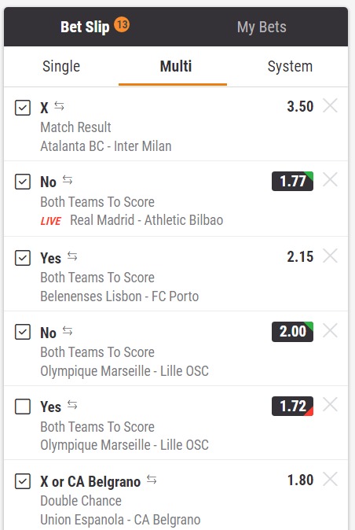Click swap arrows next to X selection
The image size is (355, 530).
[59, 106]
